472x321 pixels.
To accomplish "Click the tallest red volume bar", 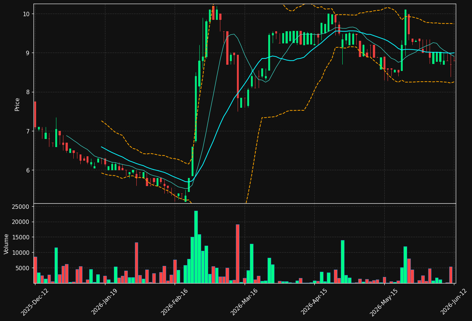I will tap(238, 254).
